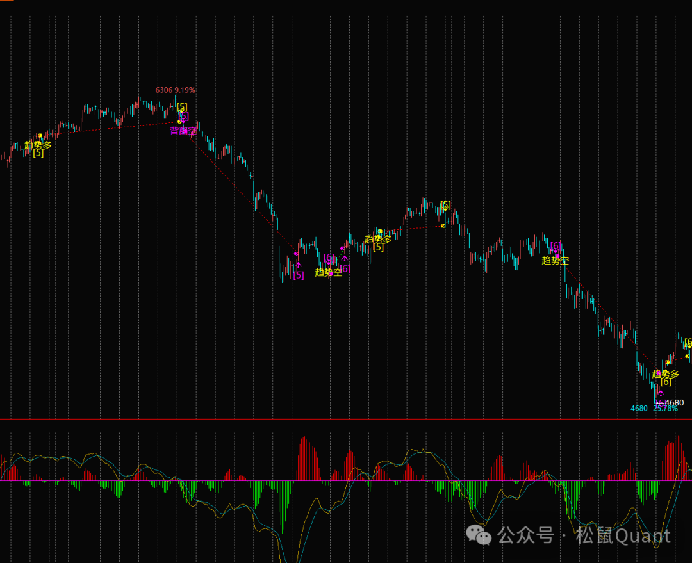Select the 趋势多 label in the chart's middle
Image resolution: width=692 pixels, height=563 pixels.
tap(378, 239)
